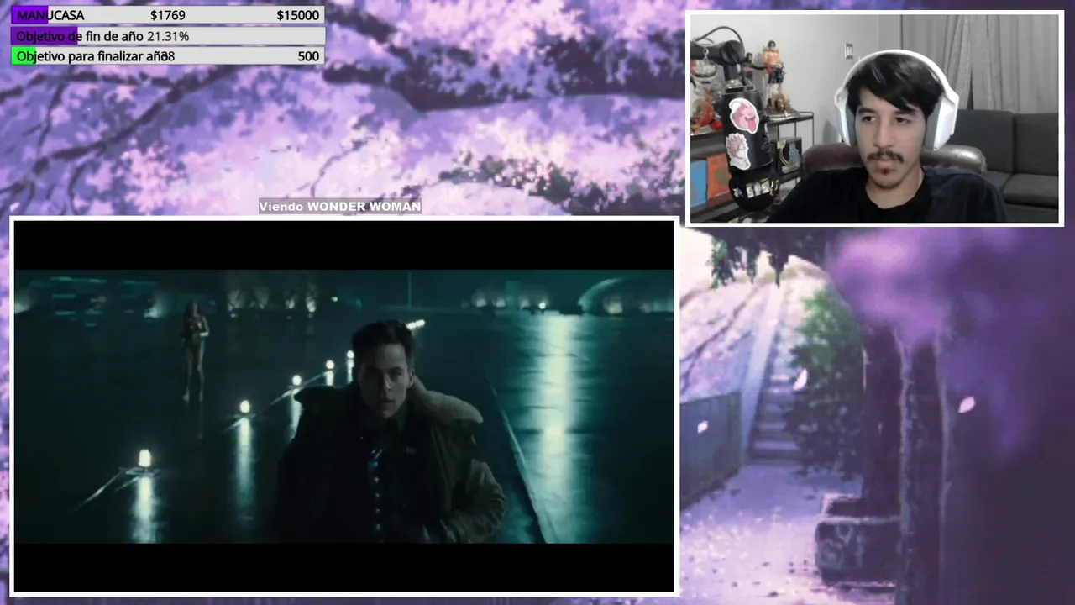Click the $15000 goal amount text
Screen dimensions: 1075x605
coord(297,15)
